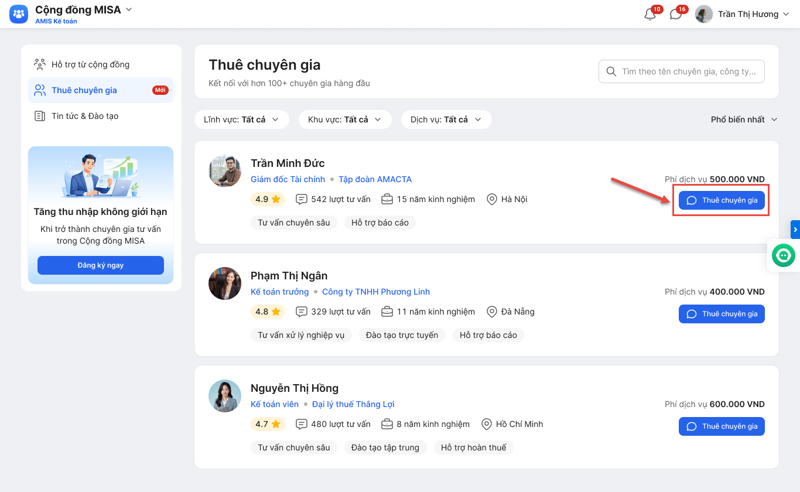
Task: Click the location pin icon for Hồ Chí Minh
Action: [x=486, y=424]
